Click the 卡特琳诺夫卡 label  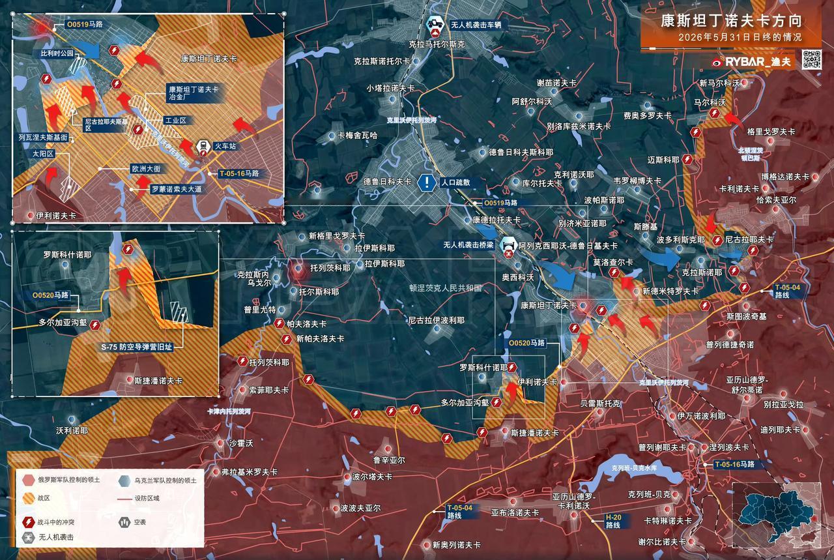[667, 521]
